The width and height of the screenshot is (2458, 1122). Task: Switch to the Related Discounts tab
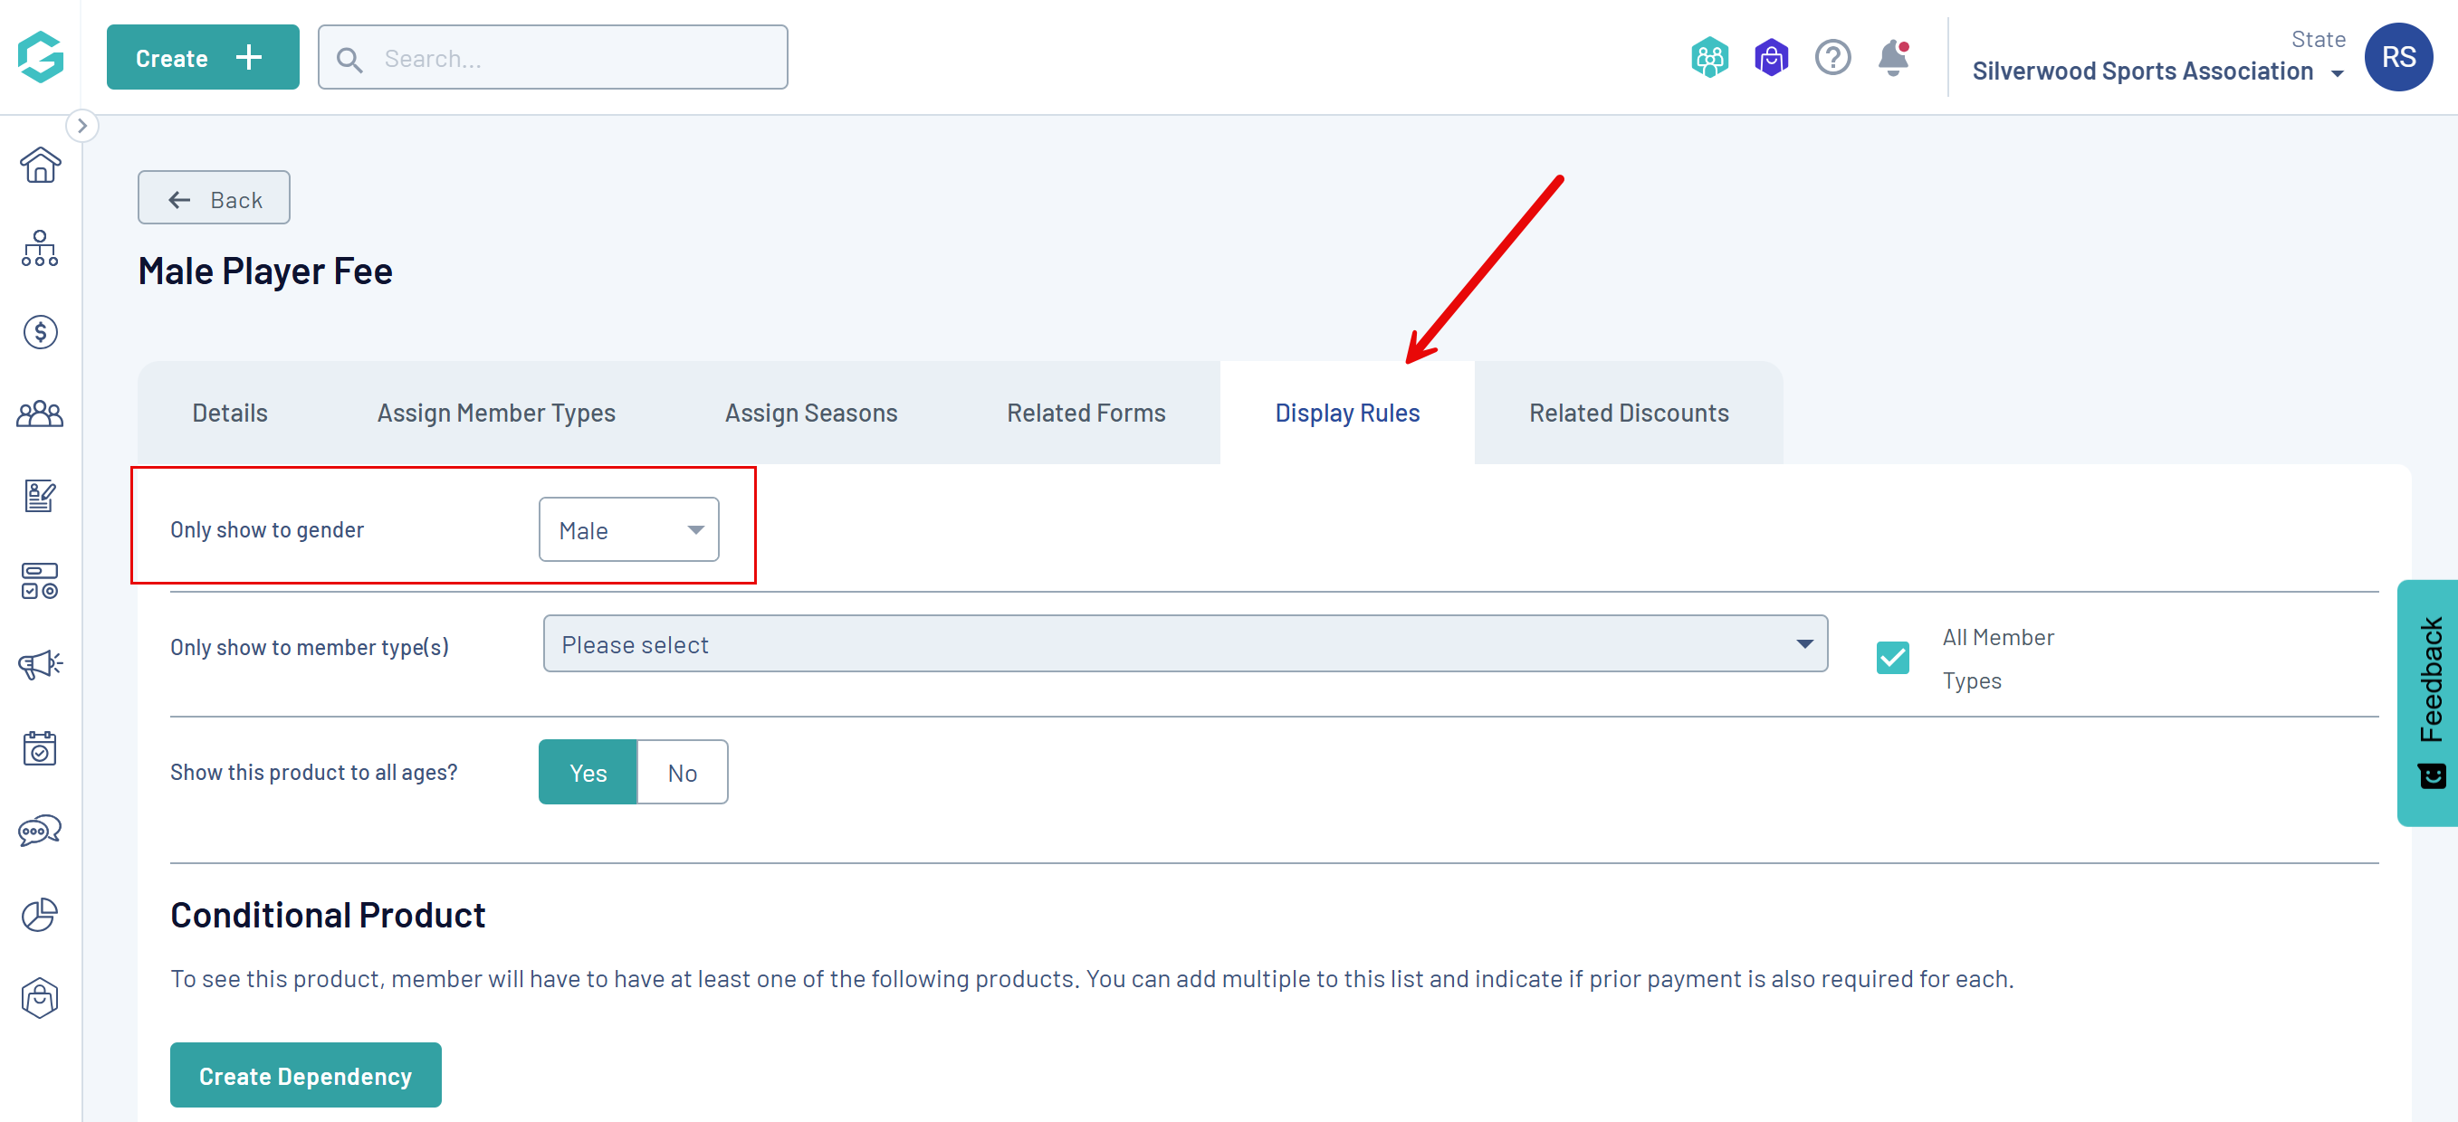pos(1628,413)
